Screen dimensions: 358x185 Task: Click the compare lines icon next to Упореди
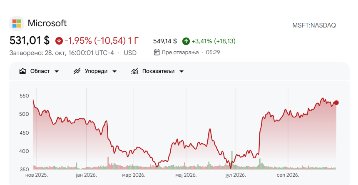[77, 71]
